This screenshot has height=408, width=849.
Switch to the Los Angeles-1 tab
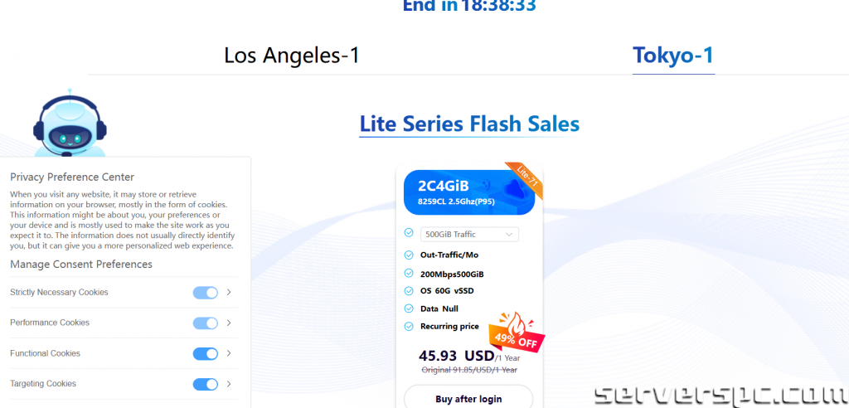[292, 56]
